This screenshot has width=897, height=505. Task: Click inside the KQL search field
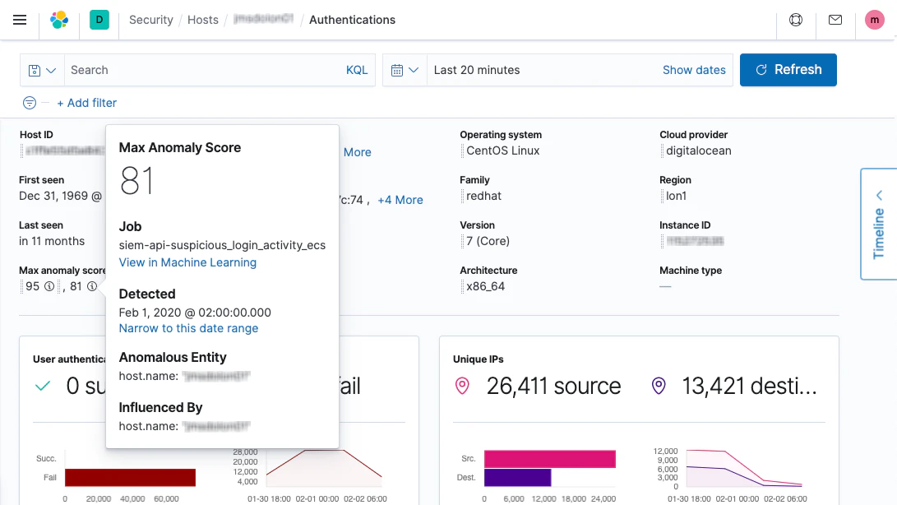click(206, 70)
